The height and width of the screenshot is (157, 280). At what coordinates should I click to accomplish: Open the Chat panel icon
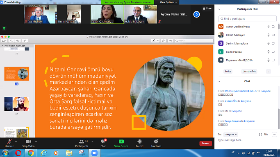(103, 141)
